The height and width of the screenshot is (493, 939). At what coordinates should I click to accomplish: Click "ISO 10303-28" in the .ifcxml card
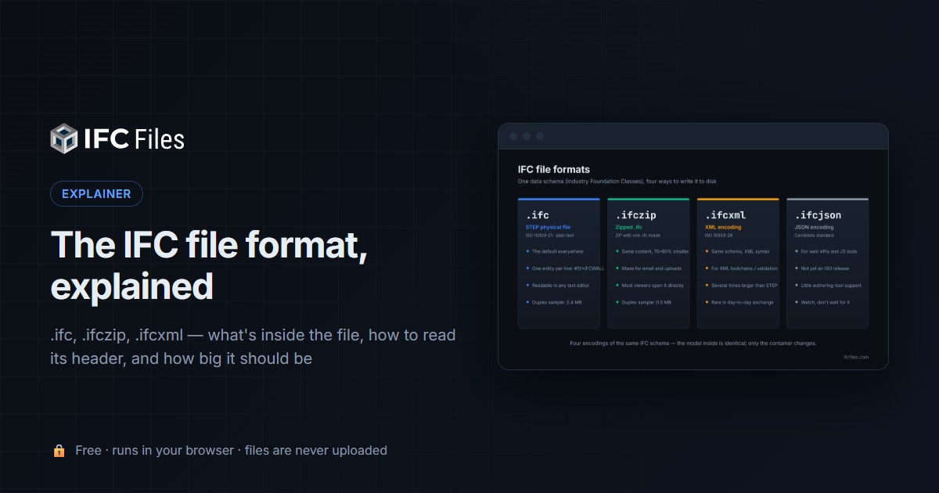point(718,235)
